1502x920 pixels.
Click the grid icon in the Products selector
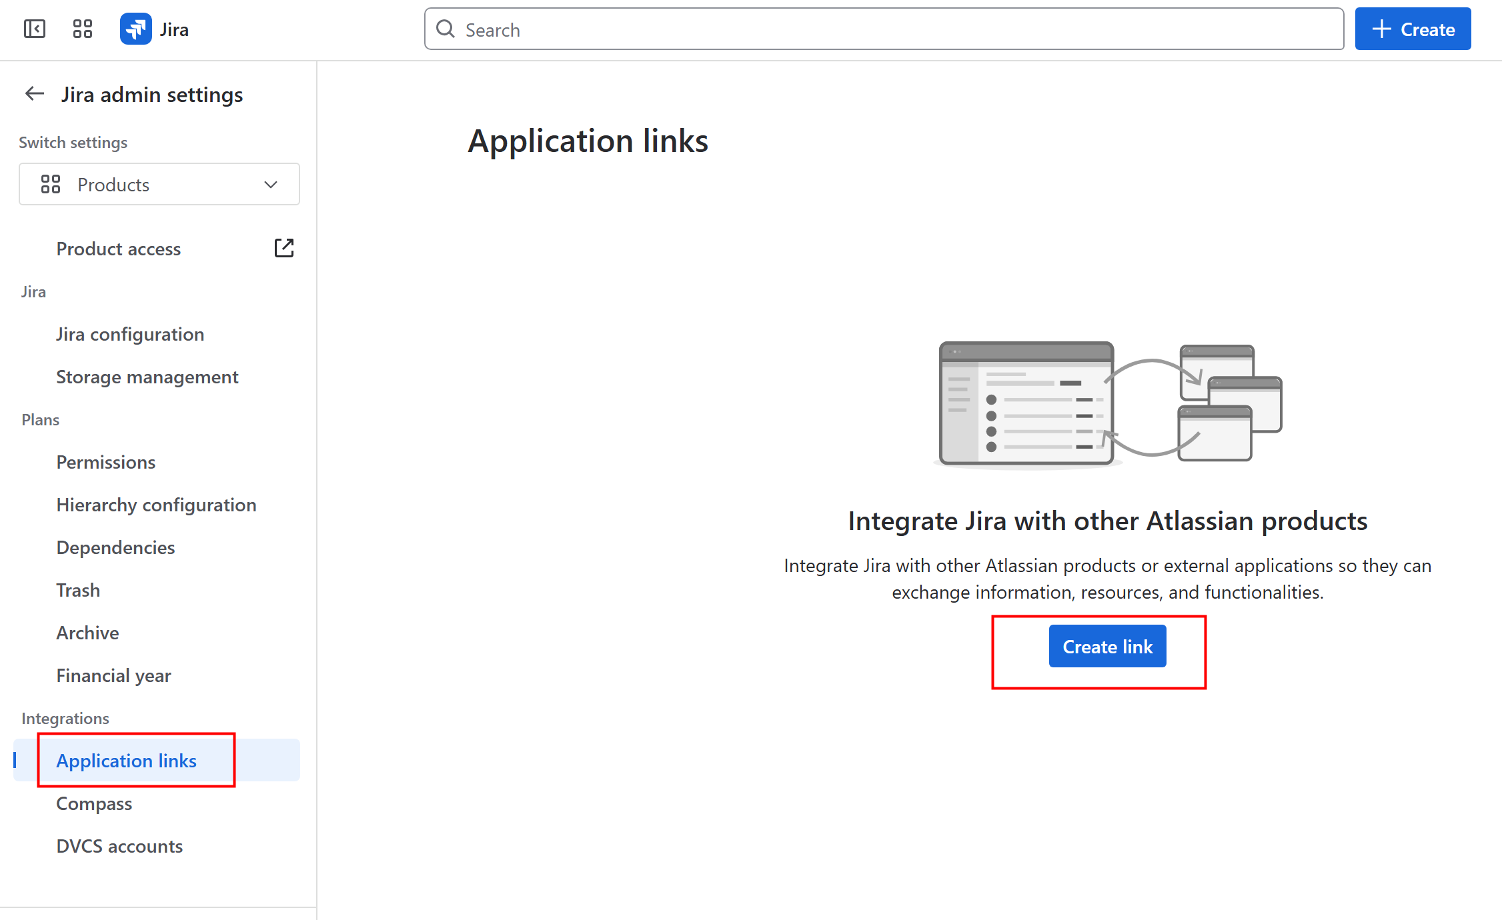coord(51,184)
